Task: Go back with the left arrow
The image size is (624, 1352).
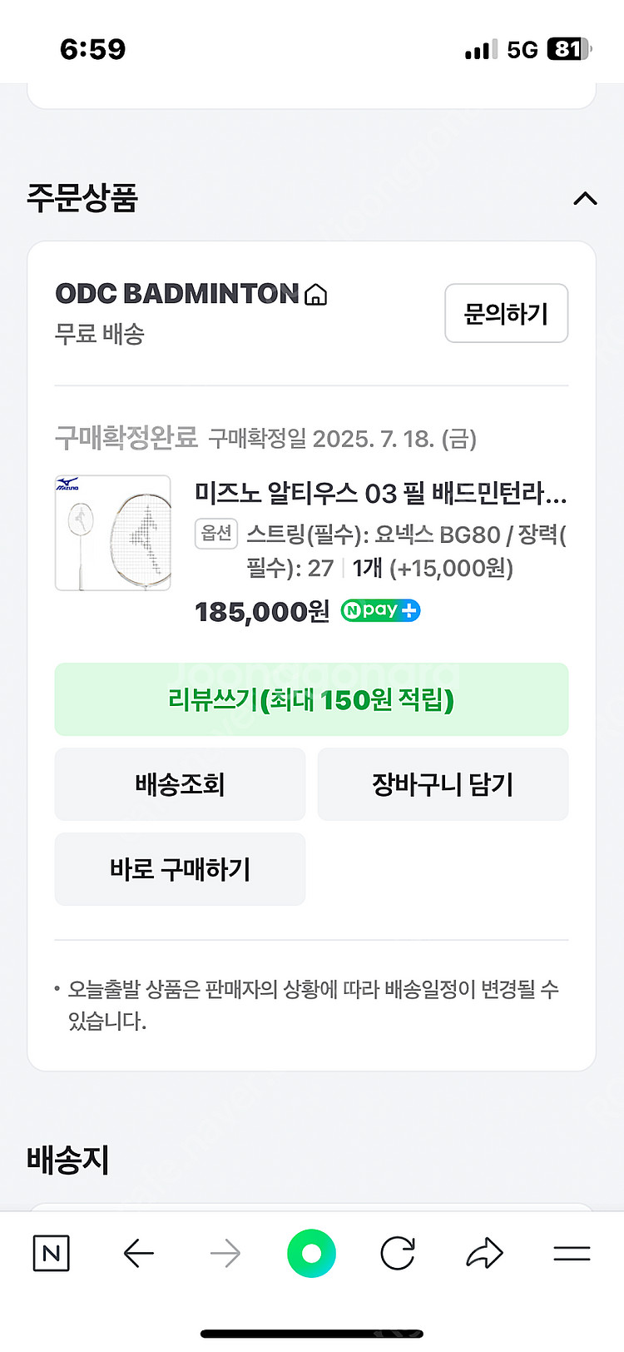Action: pos(139,1253)
